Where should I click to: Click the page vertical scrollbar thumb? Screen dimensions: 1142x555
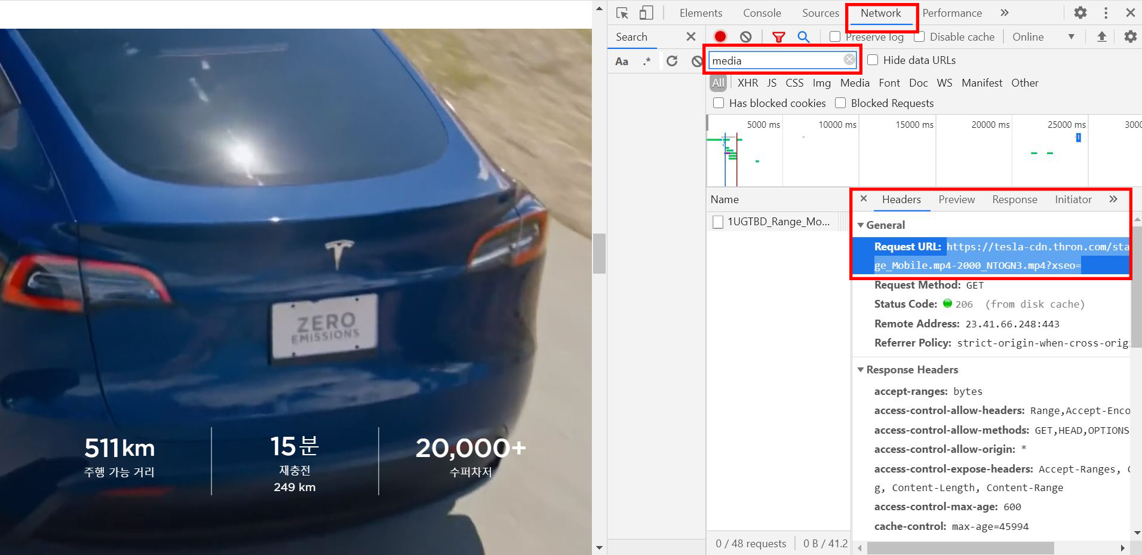(x=599, y=253)
